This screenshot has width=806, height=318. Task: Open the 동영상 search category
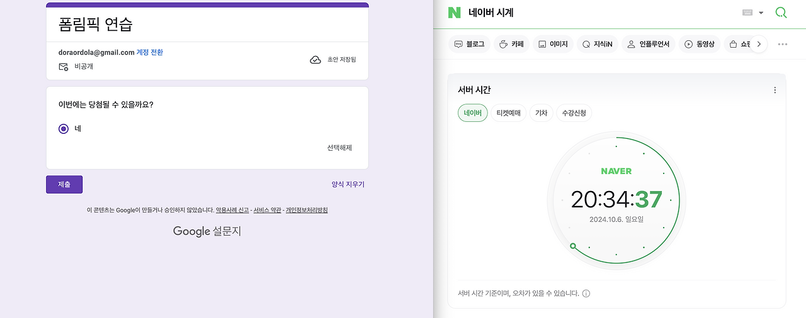point(700,44)
